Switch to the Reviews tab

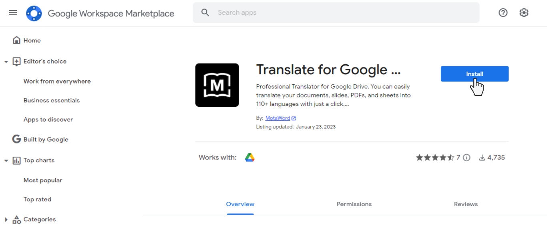click(x=466, y=204)
